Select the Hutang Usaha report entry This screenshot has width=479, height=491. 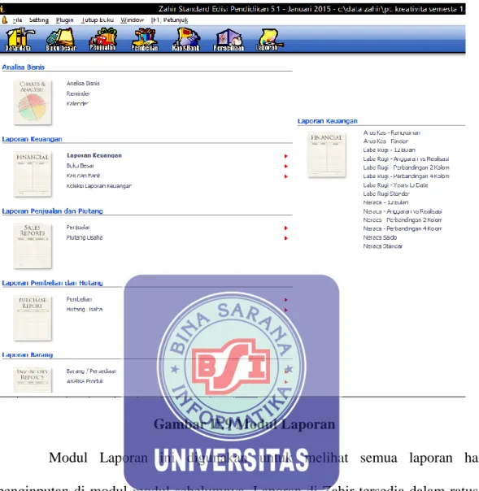(85, 310)
